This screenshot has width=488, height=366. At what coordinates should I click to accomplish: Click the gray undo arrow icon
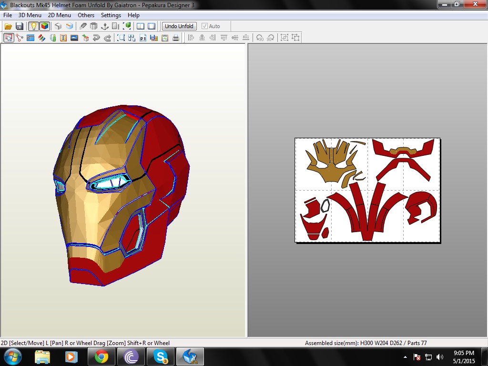tap(96, 38)
